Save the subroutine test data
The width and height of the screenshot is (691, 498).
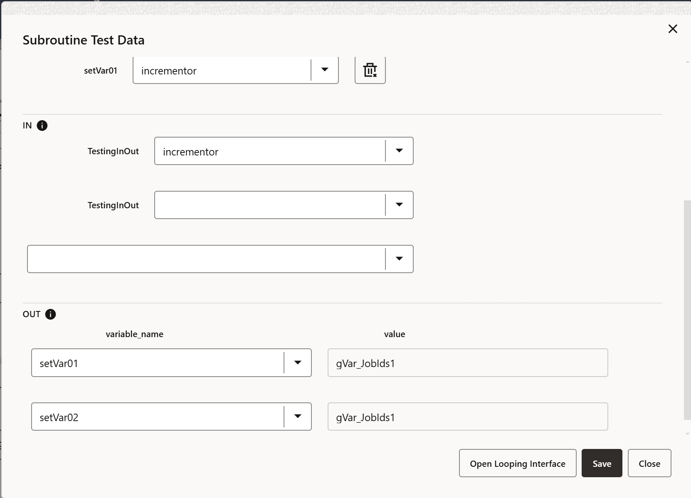tap(601, 463)
